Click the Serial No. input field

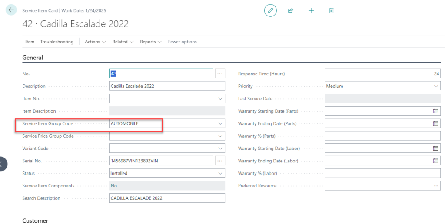tap(161, 161)
